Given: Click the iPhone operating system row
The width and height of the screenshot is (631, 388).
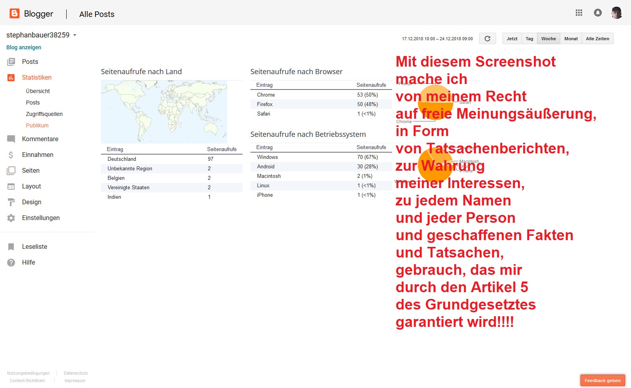Looking at the screenshot, I should pos(321,195).
